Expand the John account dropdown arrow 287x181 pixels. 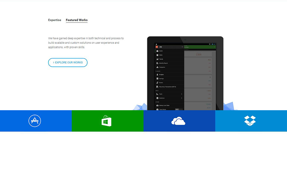click(x=182, y=47)
